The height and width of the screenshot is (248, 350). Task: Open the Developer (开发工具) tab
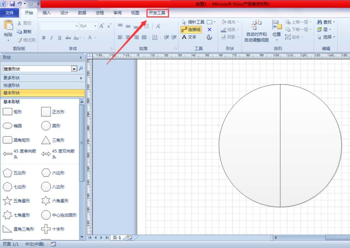point(157,13)
